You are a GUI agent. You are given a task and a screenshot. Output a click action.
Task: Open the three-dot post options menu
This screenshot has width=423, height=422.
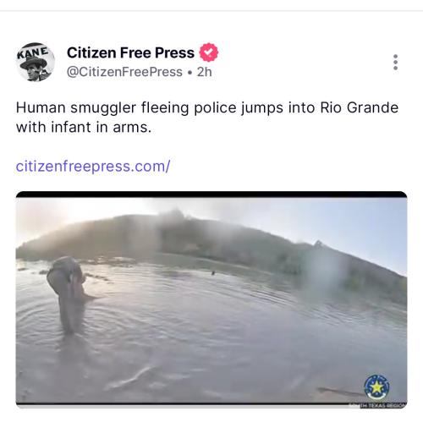pos(395,62)
